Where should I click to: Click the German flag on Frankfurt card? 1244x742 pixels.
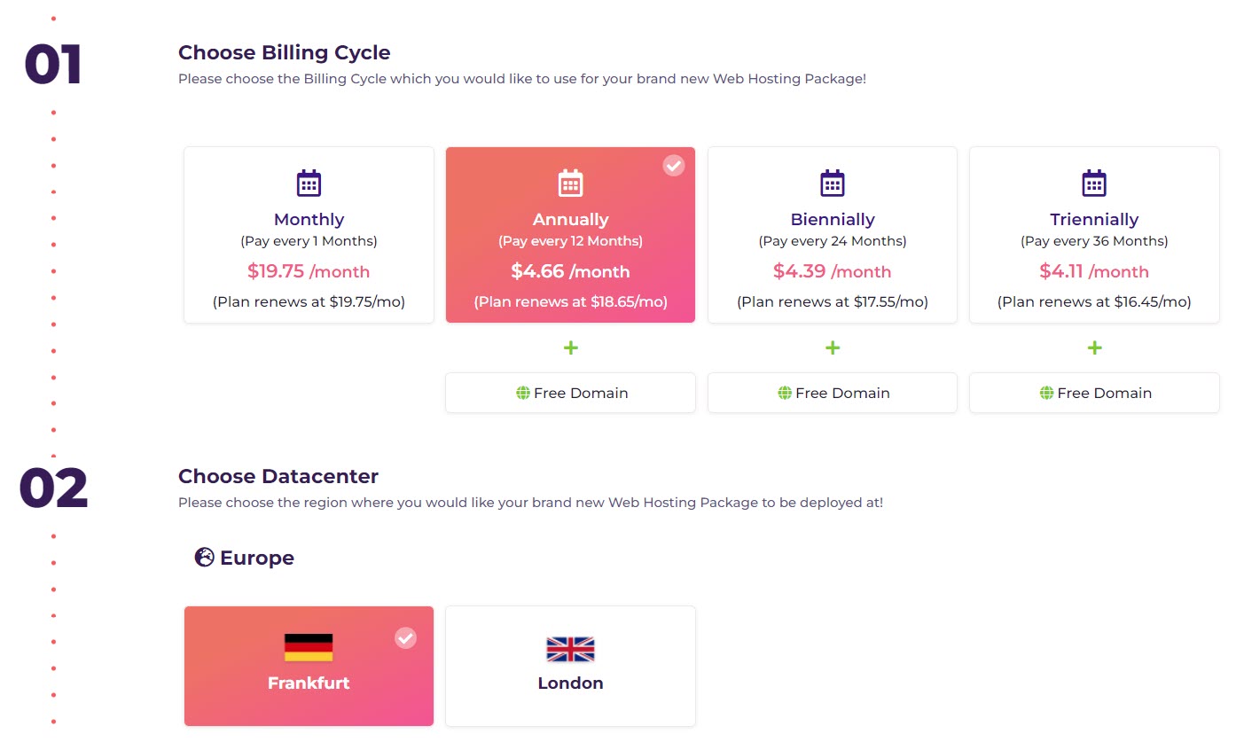(x=309, y=648)
